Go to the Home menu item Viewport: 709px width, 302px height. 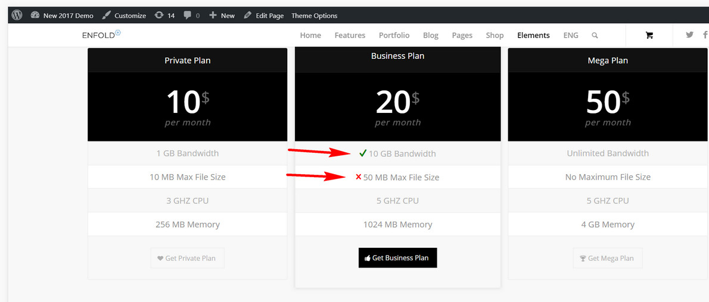pos(310,35)
